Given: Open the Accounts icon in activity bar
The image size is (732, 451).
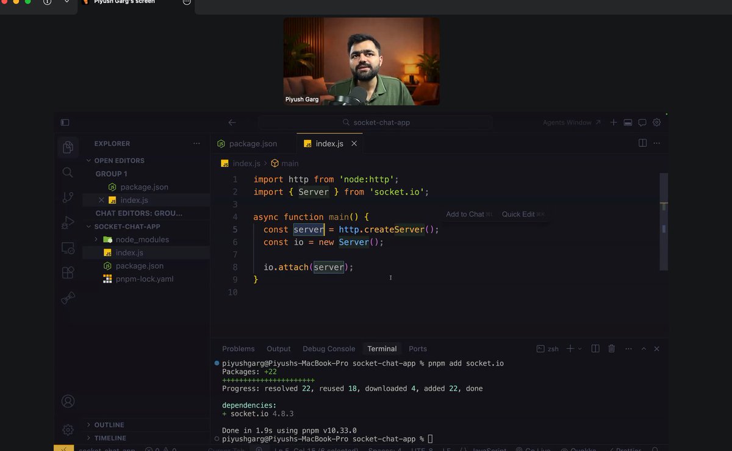Looking at the screenshot, I should (x=68, y=401).
